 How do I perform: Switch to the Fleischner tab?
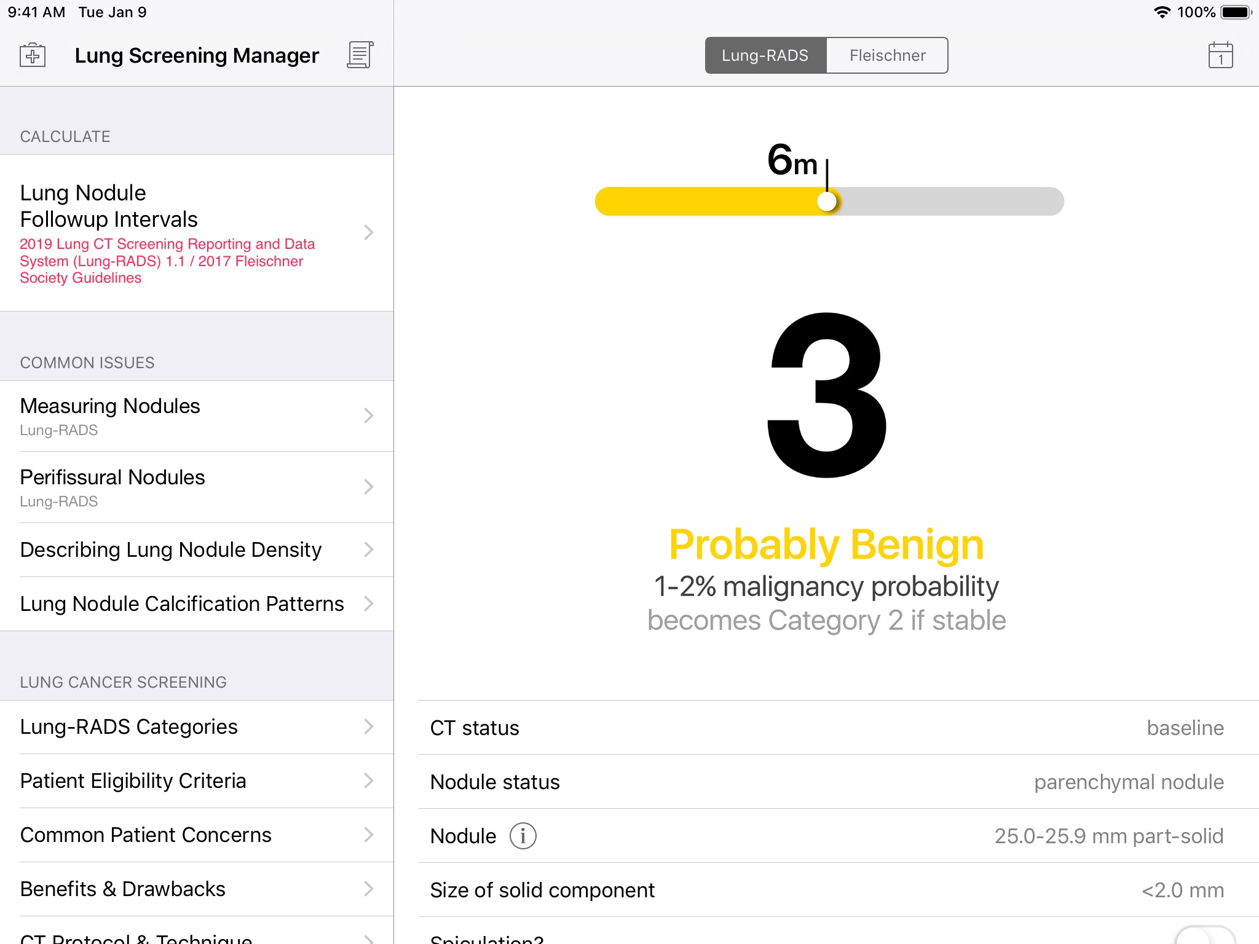point(887,55)
